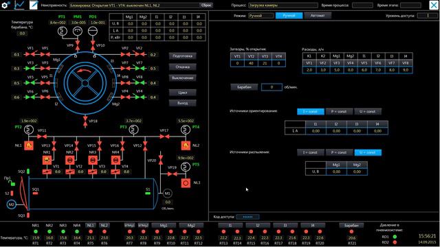This screenshot has height=247, width=440.
Task: Toggle valve VP11 next to PT2
Action: click(x=42, y=137)
